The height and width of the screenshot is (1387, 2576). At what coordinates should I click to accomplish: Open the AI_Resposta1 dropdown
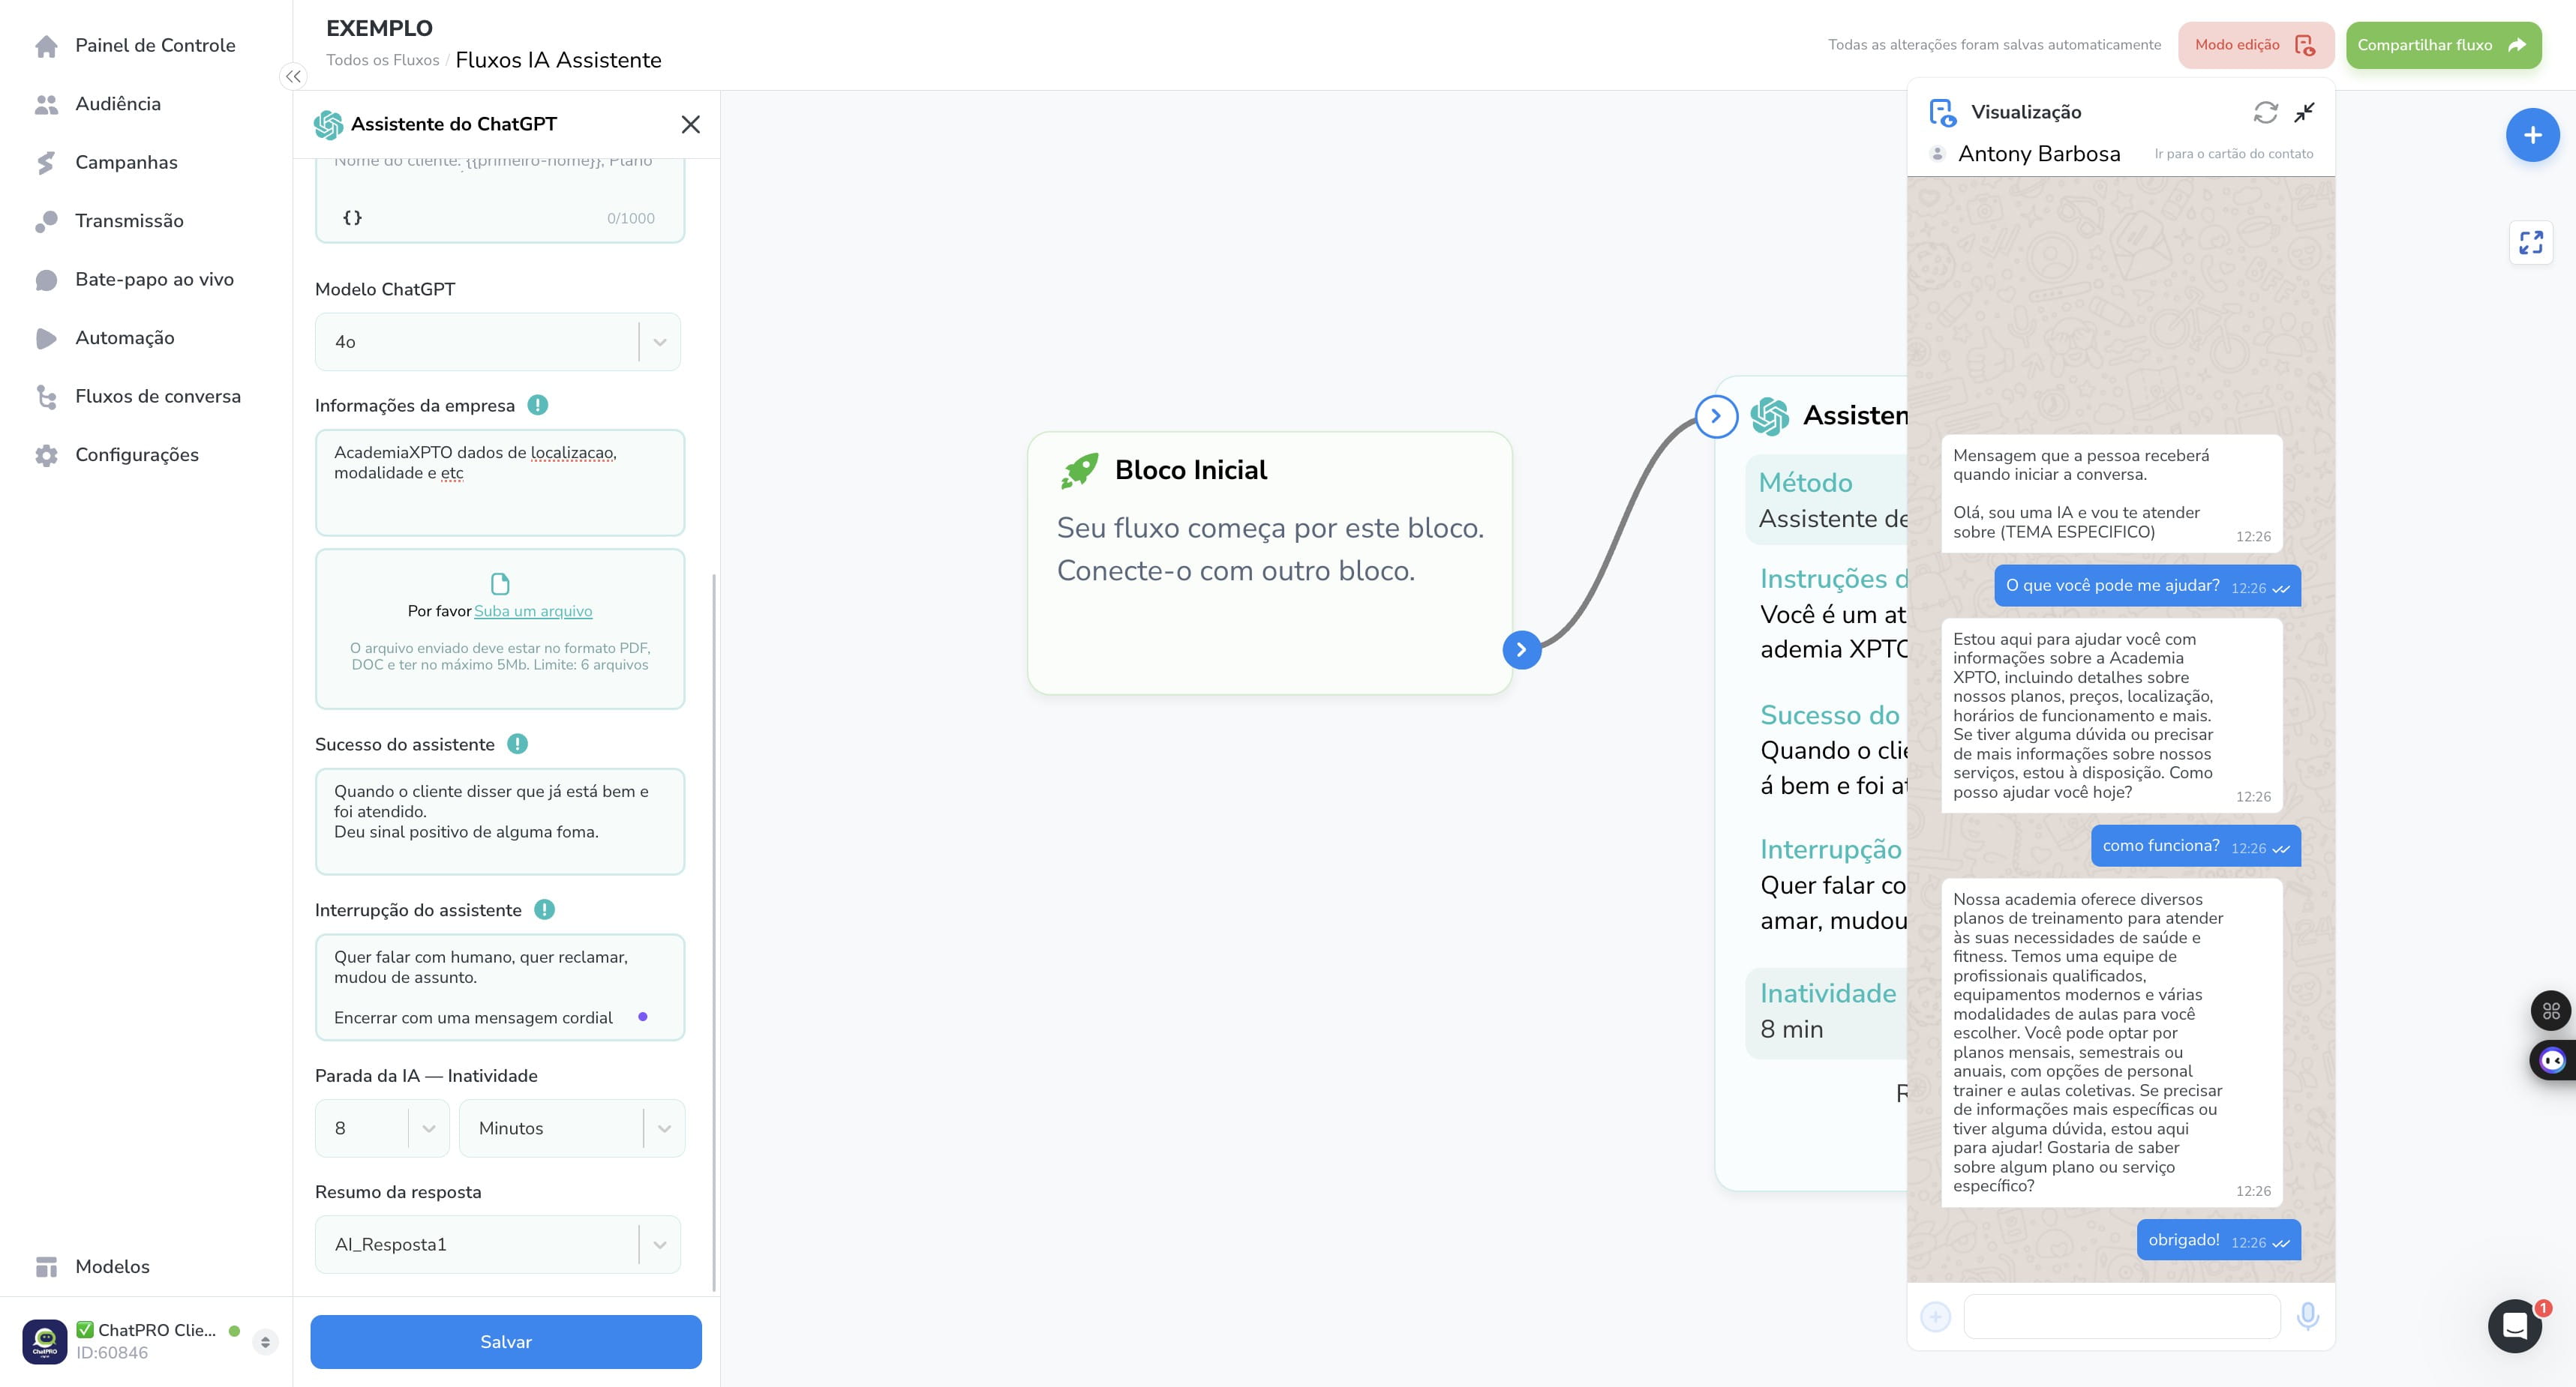[498, 1244]
